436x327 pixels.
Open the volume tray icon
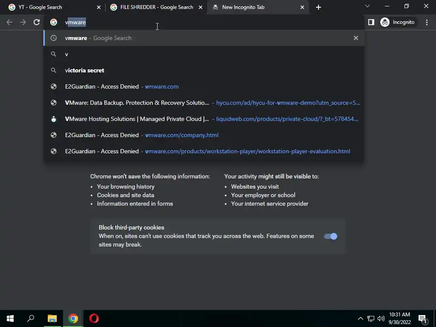(x=381, y=318)
